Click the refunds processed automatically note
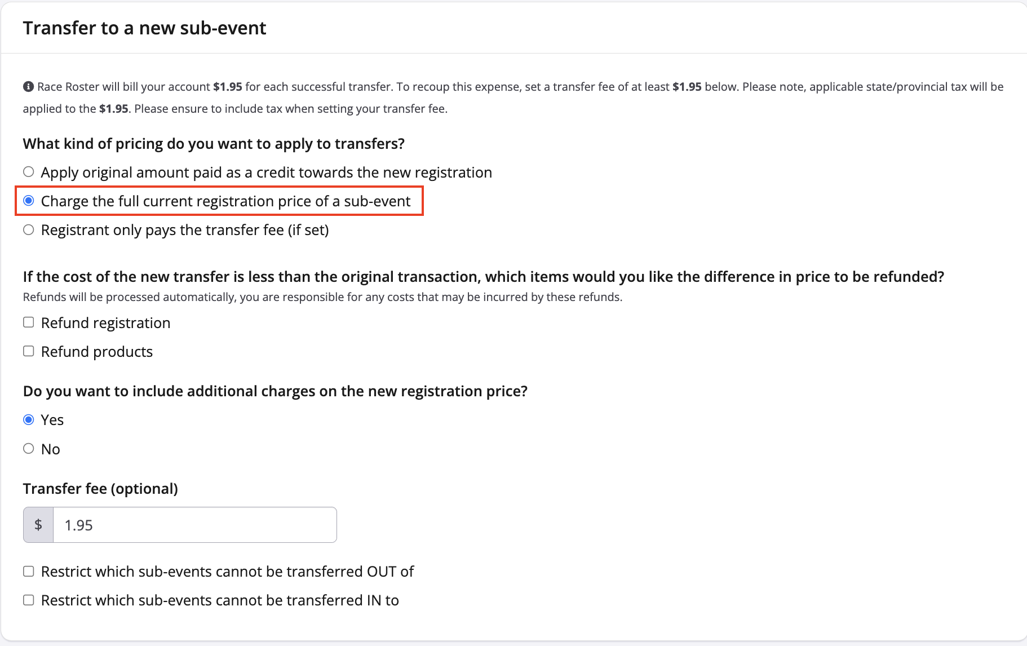The height and width of the screenshot is (646, 1027). [x=322, y=297]
